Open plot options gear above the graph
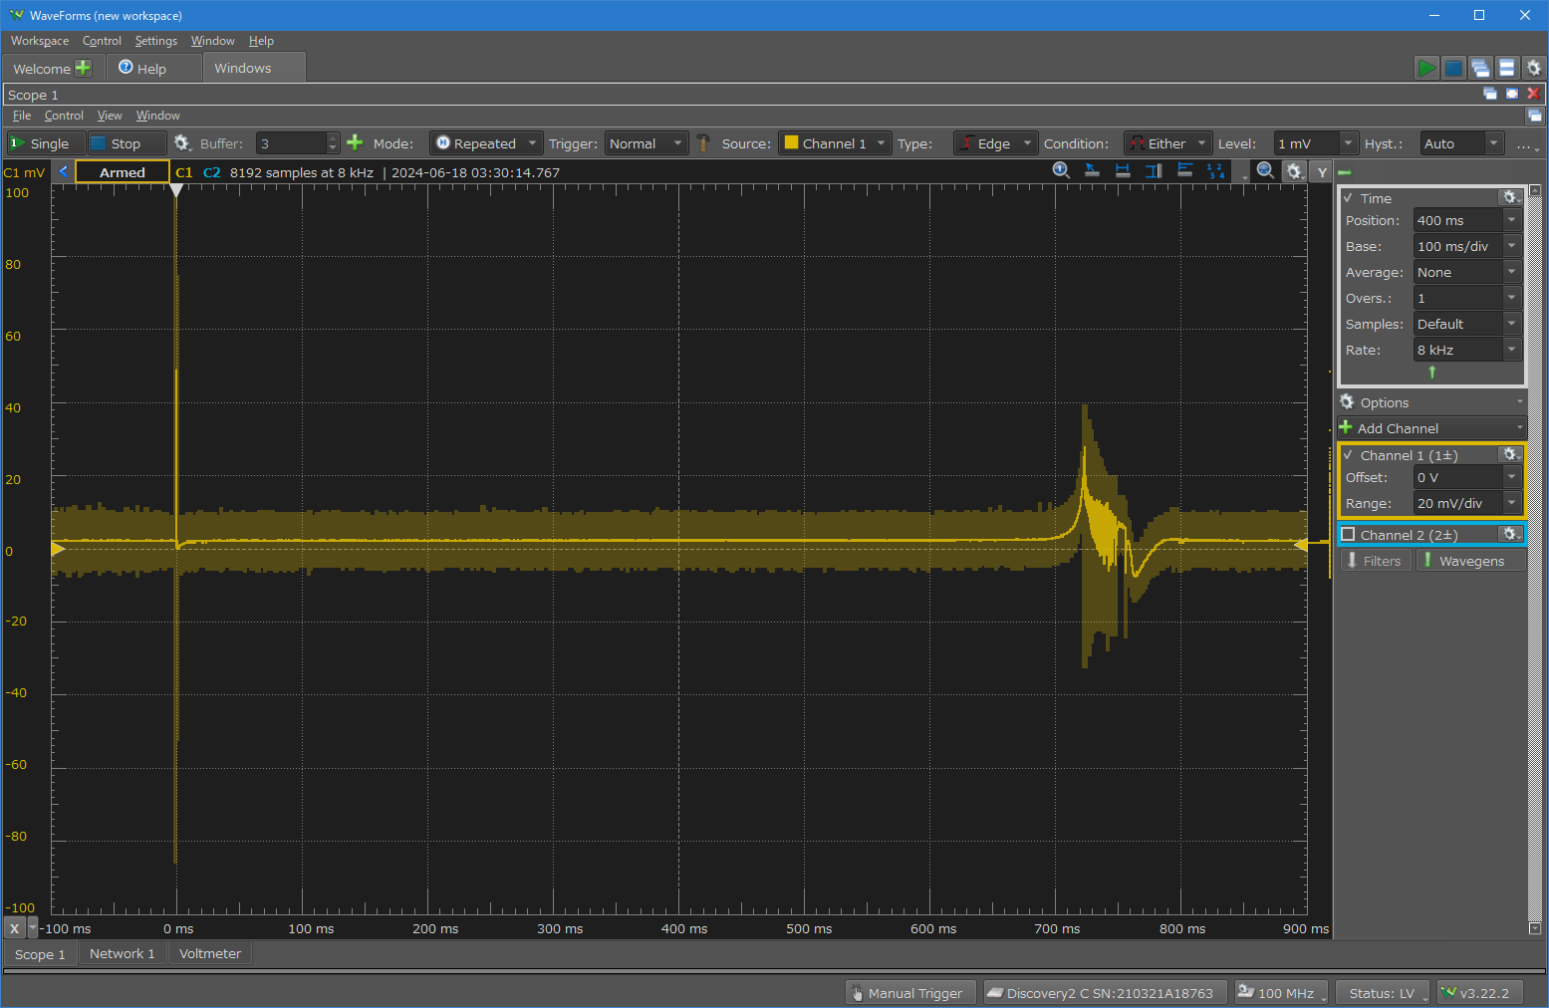Image resolution: width=1549 pixels, height=1008 pixels. point(1294,171)
